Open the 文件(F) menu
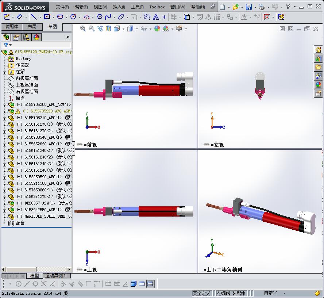Screen dimensions: 324x298 [x=62, y=7]
